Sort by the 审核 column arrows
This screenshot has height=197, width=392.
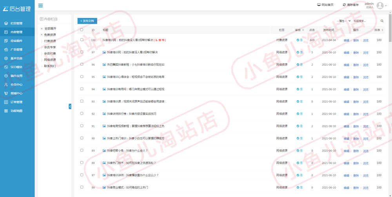pyautogui.click(x=303, y=30)
